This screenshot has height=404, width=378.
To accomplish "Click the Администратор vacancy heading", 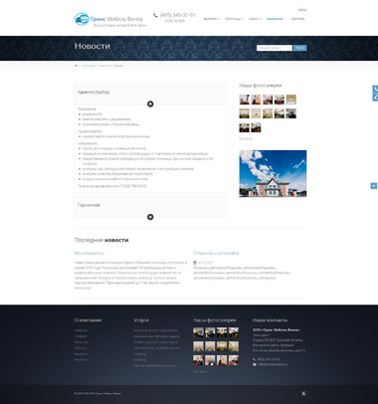I will point(94,93).
